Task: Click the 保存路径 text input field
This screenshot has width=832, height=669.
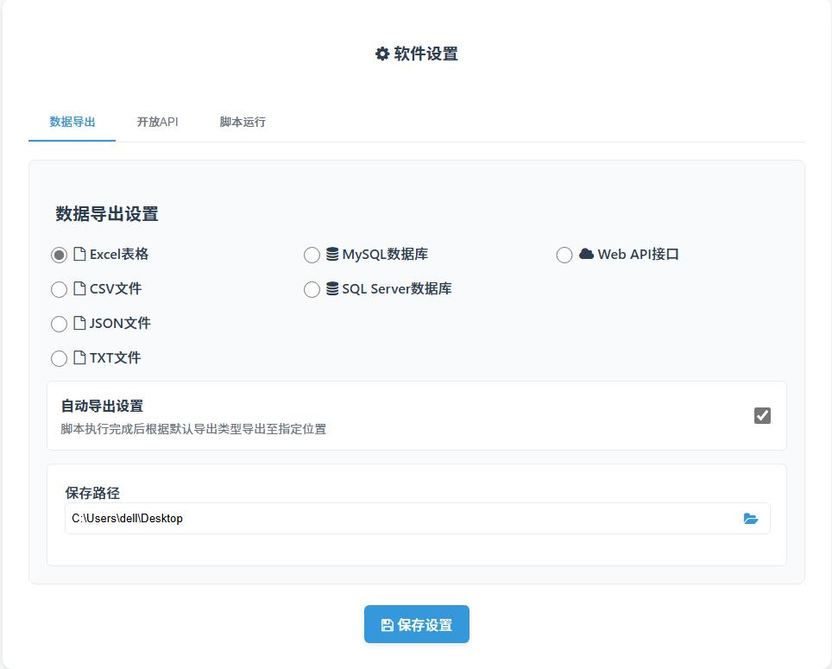Action: (x=397, y=519)
